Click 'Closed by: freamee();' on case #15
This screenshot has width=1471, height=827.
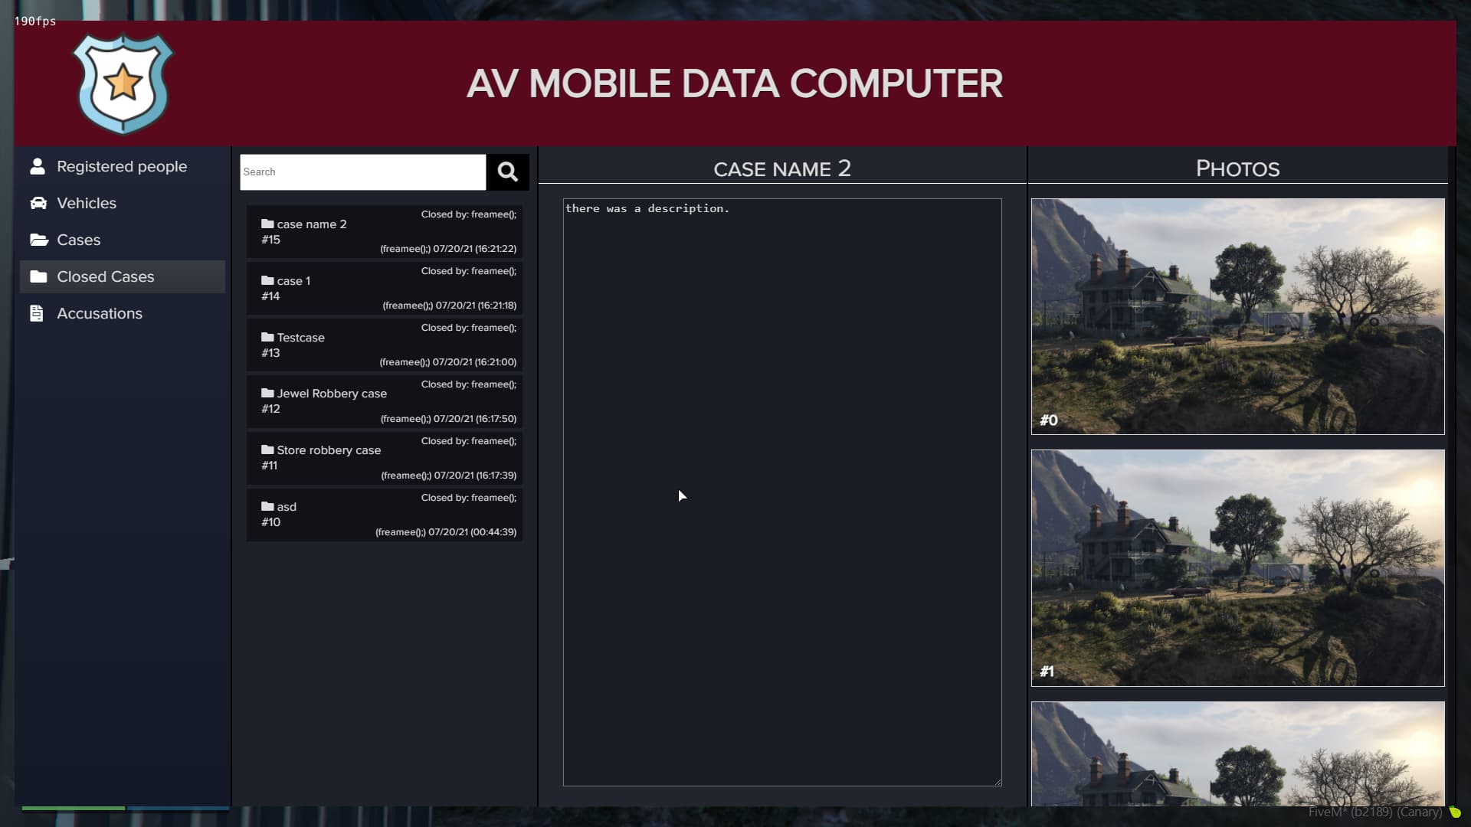(x=469, y=214)
